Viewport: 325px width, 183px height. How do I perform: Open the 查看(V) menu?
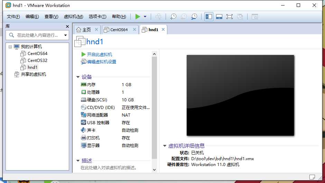[52, 17]
